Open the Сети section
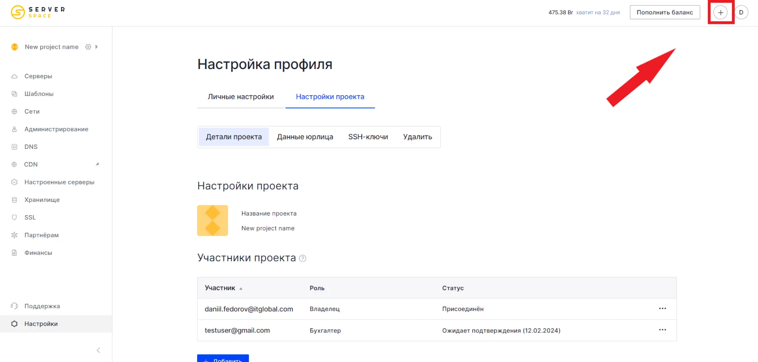The width and height of the screenshot is (758, 362). tap(32, 112)
